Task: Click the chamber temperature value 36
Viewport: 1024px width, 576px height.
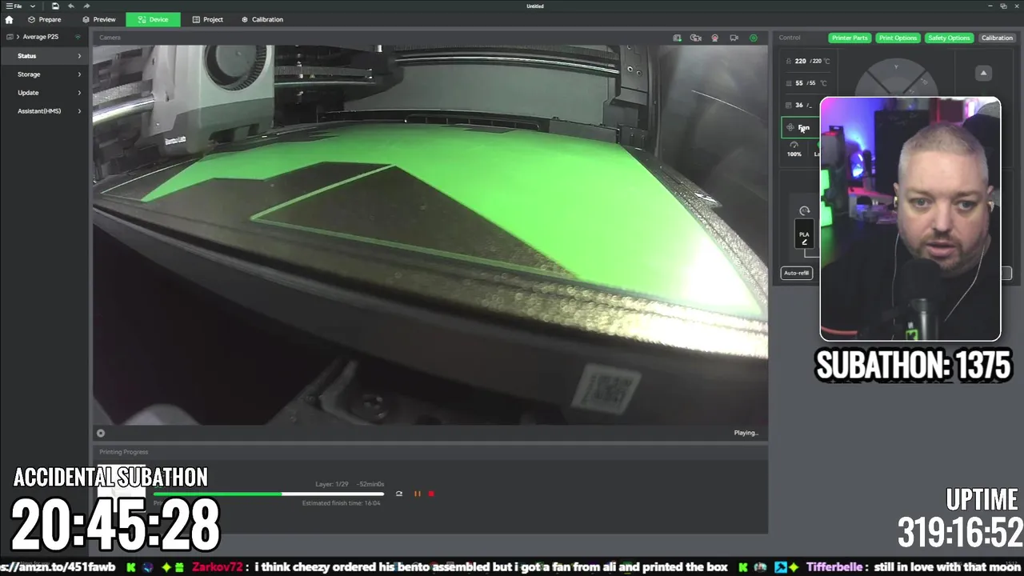Action: pos(798,105)
